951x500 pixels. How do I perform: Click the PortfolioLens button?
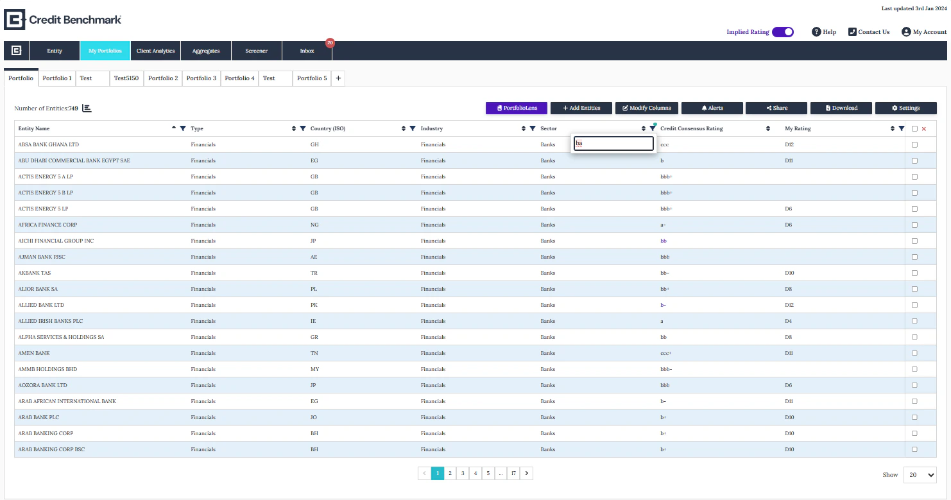pos(517,108)
